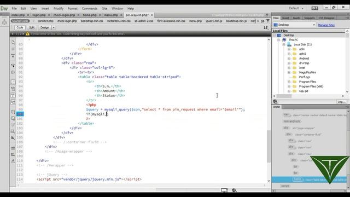The image size is (350, 197).
Task: Click the sync settings icon near Default
Action: pos(315,8)
